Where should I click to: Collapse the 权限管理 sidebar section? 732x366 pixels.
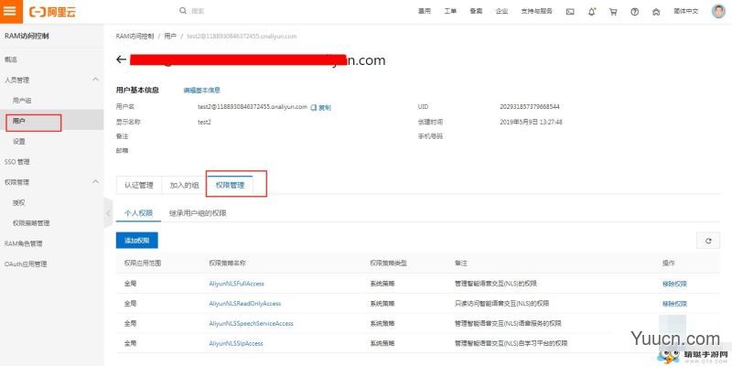96,182
